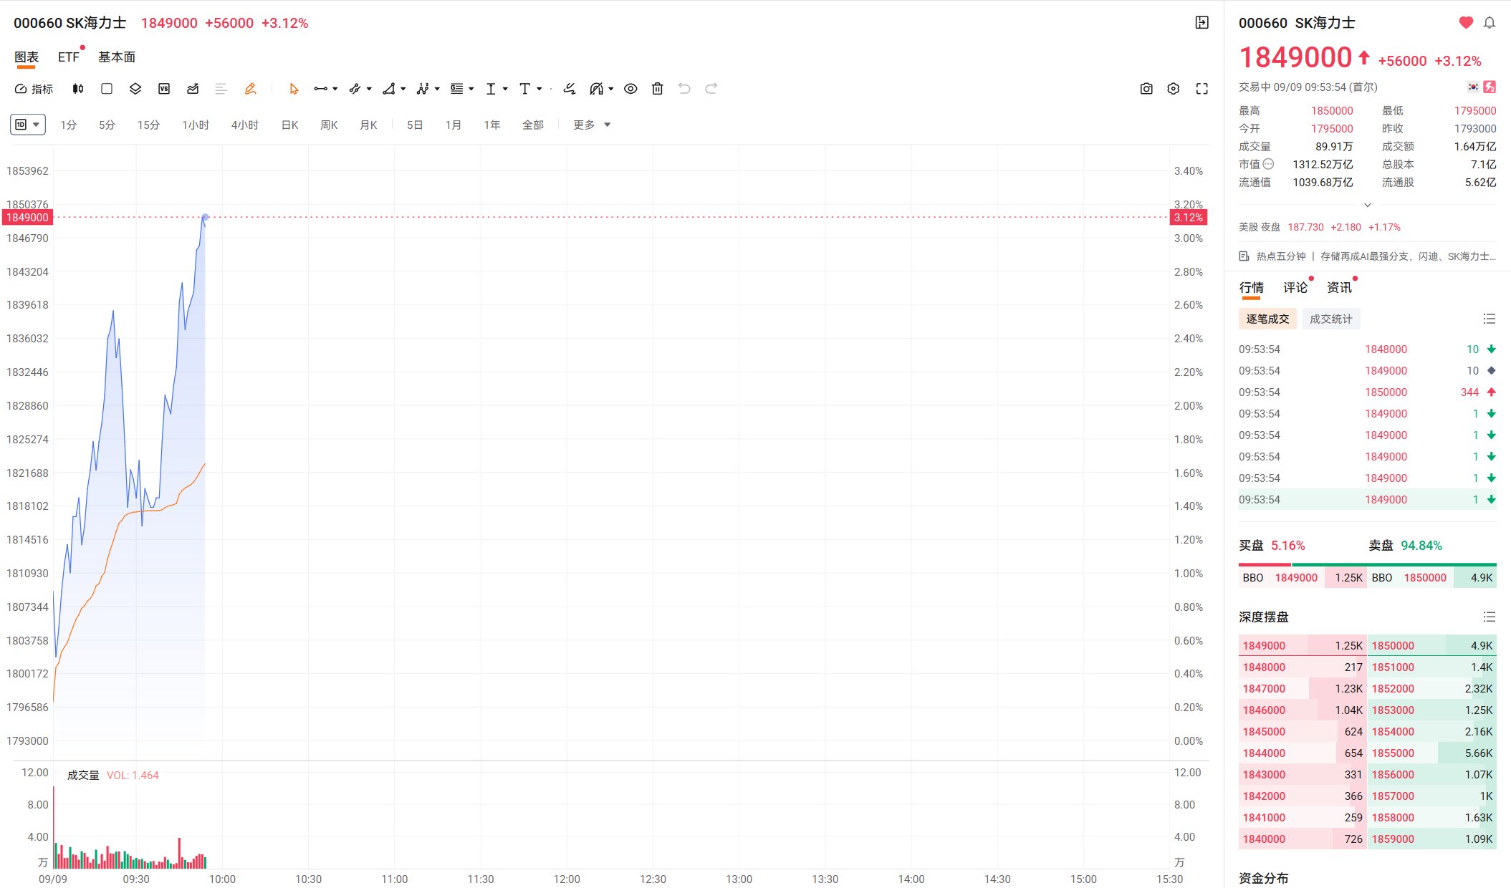Enter fullscreen chart mode
The height and width of the screenshot is (888, 1511).
1202,89
